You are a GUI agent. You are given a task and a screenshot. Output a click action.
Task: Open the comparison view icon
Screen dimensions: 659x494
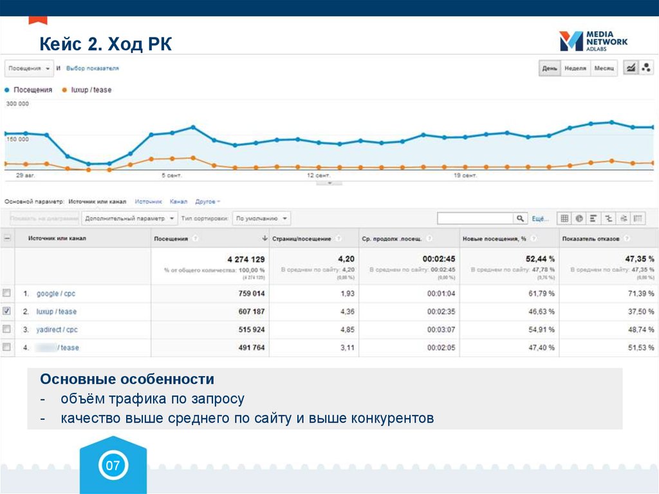[x=607, y=218]
